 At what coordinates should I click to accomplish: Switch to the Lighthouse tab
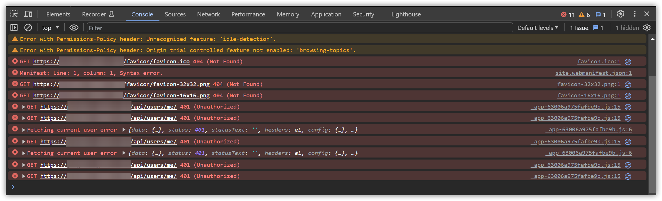click(406, 14)
